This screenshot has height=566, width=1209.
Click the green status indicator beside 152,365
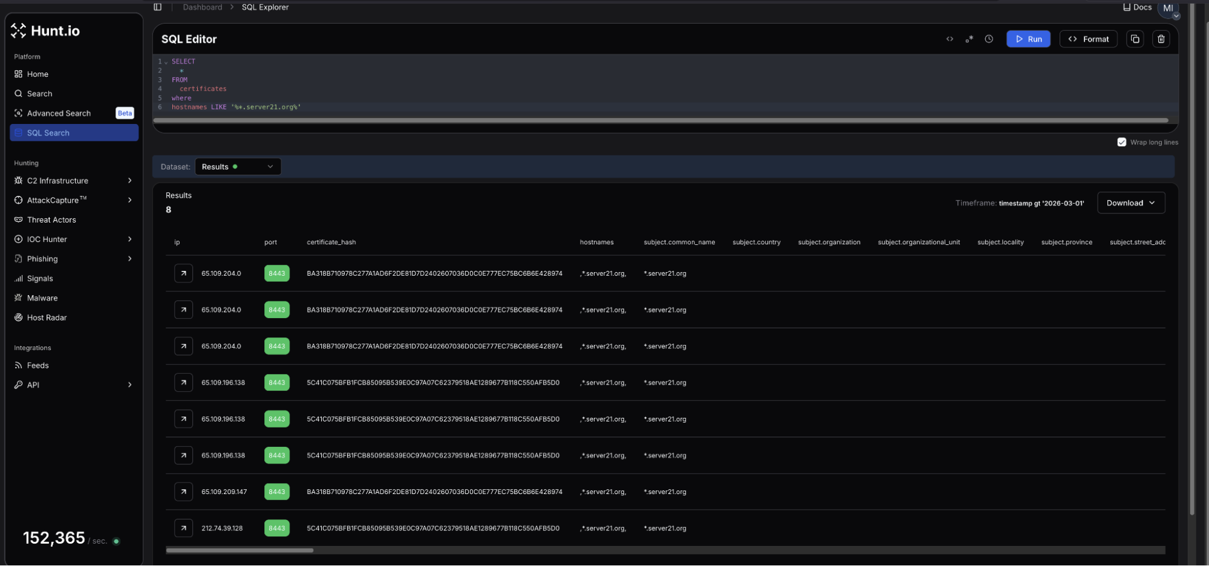[116, 541]
